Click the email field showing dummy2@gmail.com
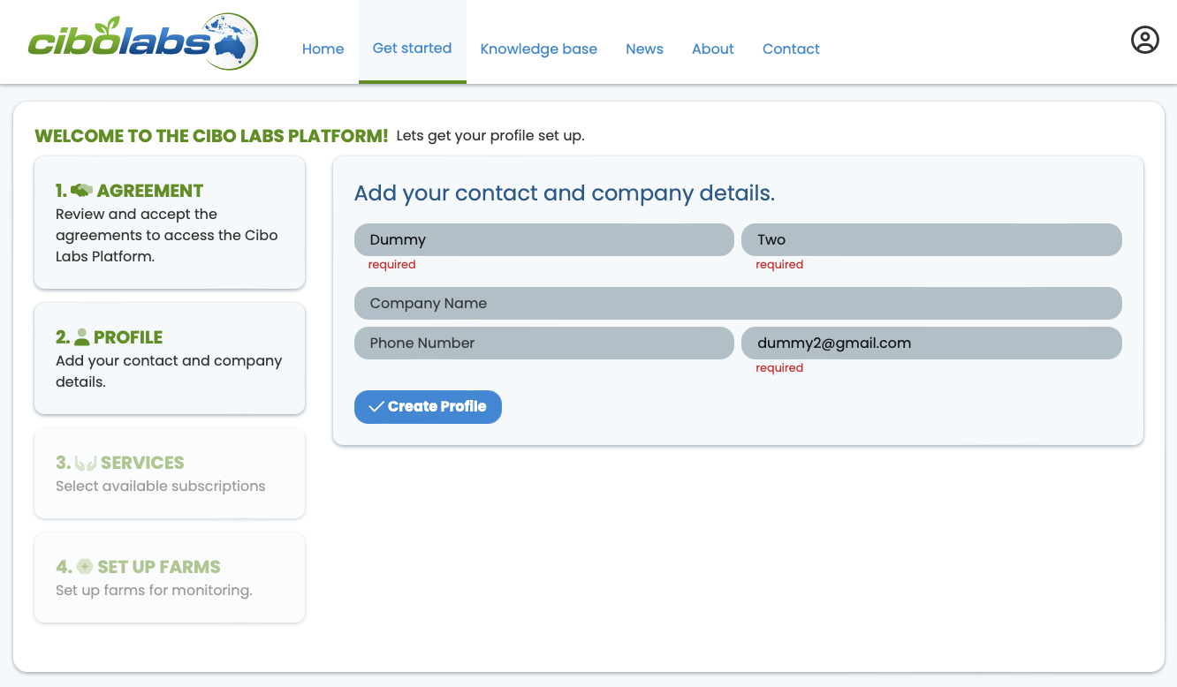The height and width of the screenshot is (687, 1177). click(x=931, y=343)
